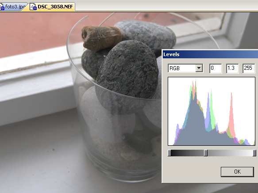Focus the gamma field showing 1.3
This screenshot has width=258, height=193.
coord(232,68)
